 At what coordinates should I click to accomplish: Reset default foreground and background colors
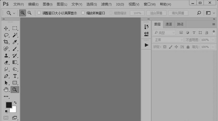7,112
